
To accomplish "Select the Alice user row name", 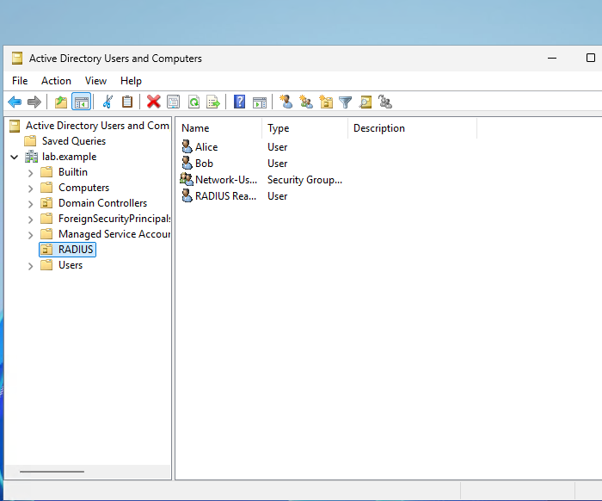I will click(x=206, y=147).
